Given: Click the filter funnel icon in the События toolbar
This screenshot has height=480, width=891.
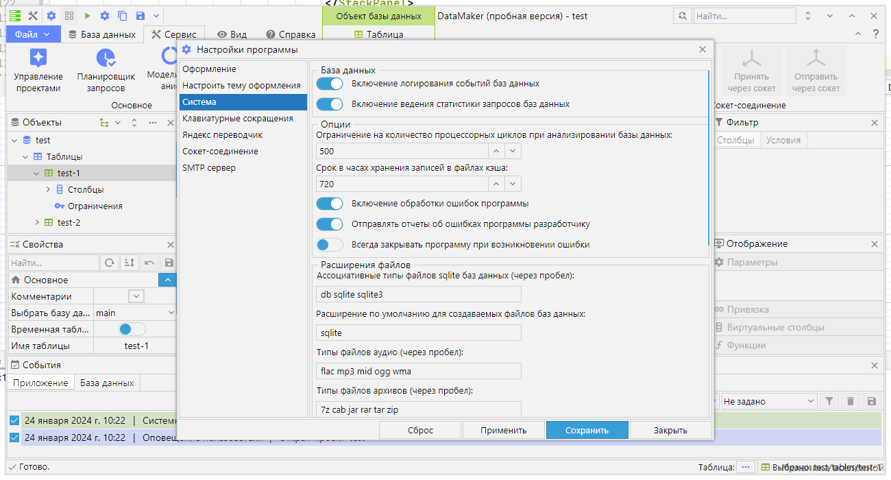Looking at the screenshot, I should point(829,401).
